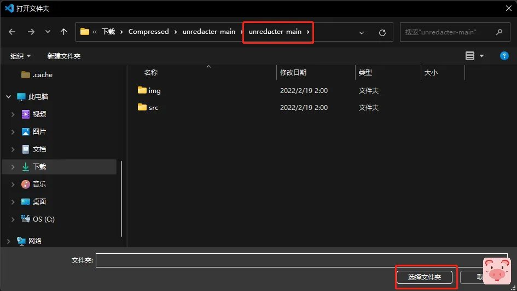Expand the 网络 tree node
The image size is (517, 291).
click(x=9, y=241)
